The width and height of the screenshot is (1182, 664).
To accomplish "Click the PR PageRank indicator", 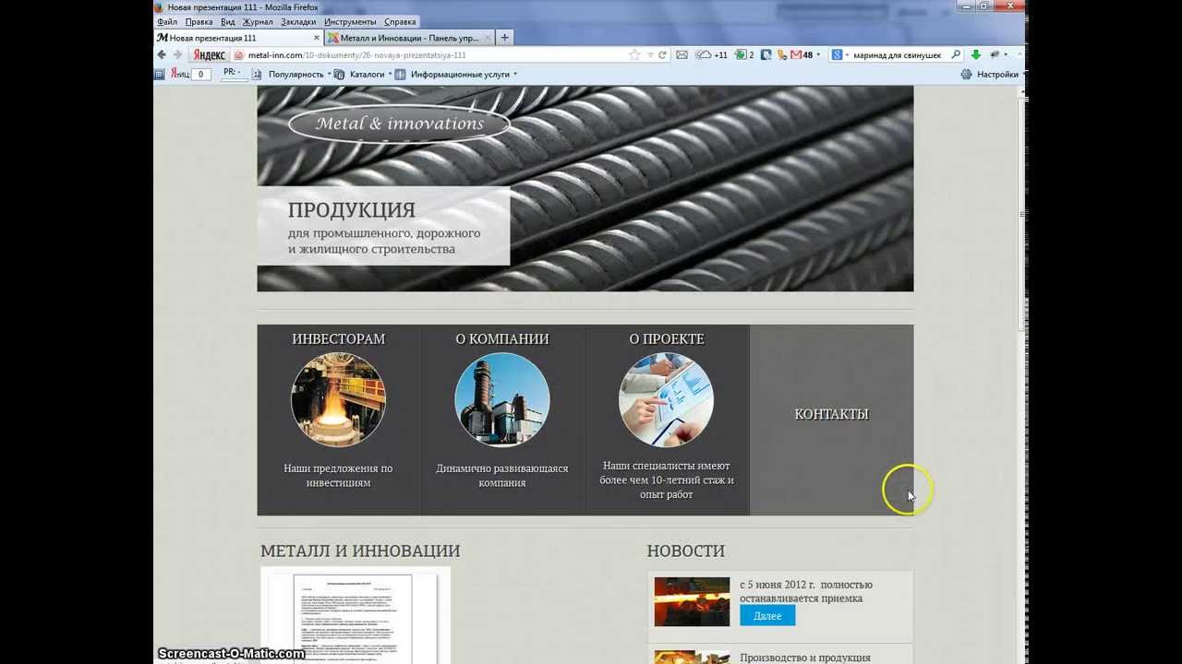I will [x=233, y=73].
